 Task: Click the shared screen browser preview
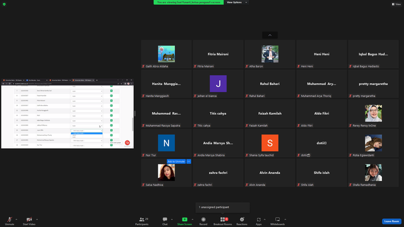click(68, 113)
